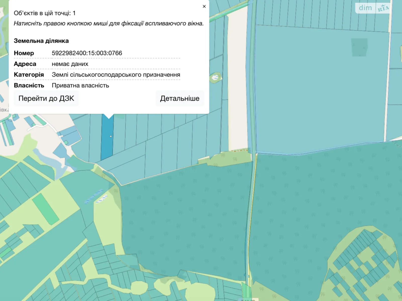This screenshot has height=301, width=402.
Task: Select the white vertical strip parcel
Action: click(x=237, y=83)
